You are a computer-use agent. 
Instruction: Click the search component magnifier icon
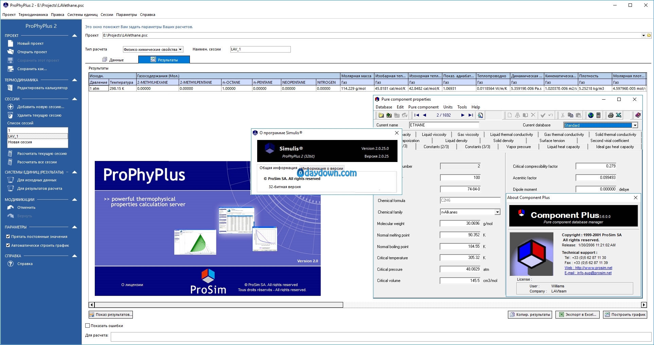coord(480,115)
